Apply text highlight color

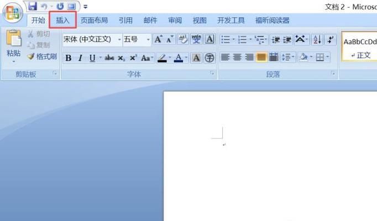coord(162,58)
